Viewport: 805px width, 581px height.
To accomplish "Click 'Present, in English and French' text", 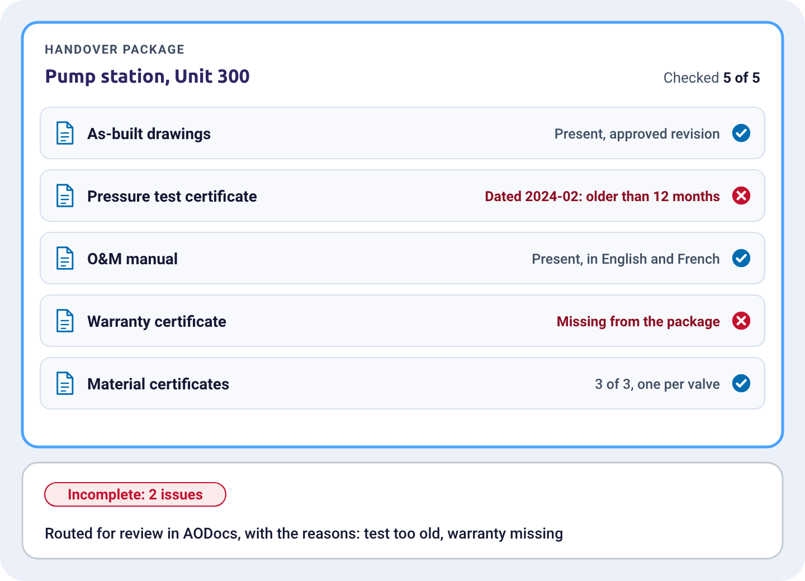I will [626, 259].
